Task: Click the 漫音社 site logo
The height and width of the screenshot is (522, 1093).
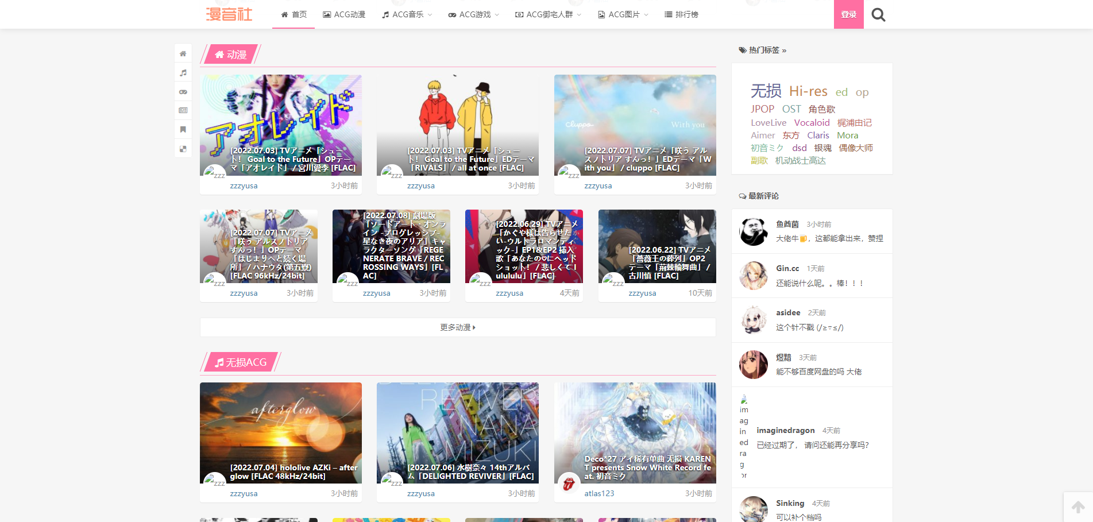Action: tap(229, 14)
